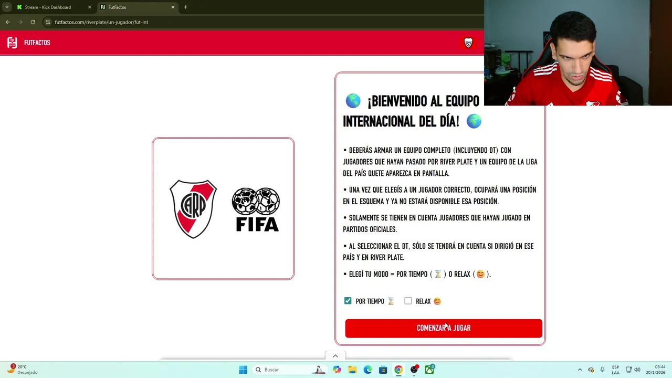Click the River Plate CARP crest image
This screenshot has height=378, width=672.
[x=193, y=209]
